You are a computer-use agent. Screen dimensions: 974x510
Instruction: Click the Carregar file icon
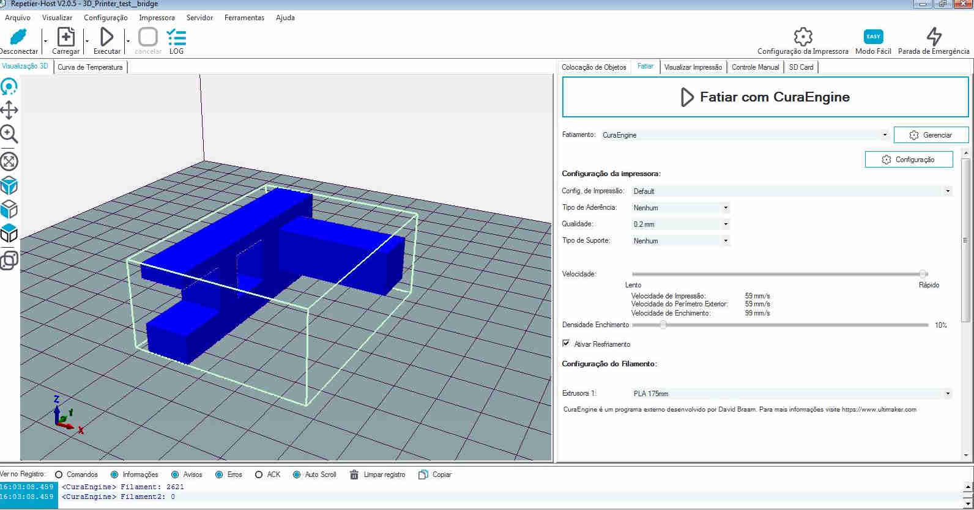coord(65,37)
